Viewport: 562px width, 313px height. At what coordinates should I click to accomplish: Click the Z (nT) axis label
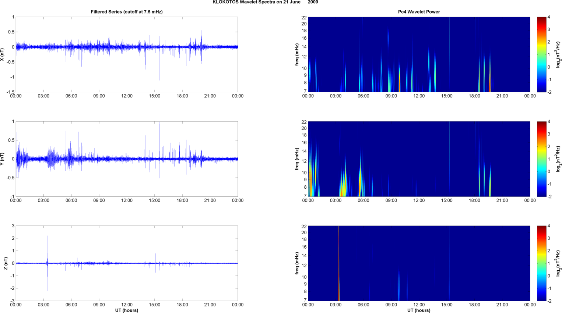coord(5,263)
